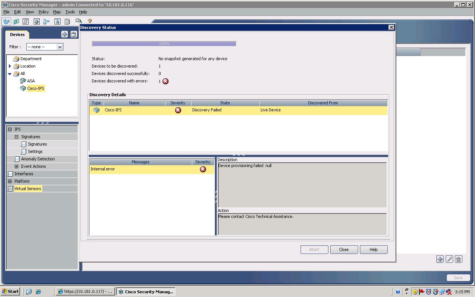Click the question mark Help toolbar icon
Screen dimensions: 475x297
[89, 21]
